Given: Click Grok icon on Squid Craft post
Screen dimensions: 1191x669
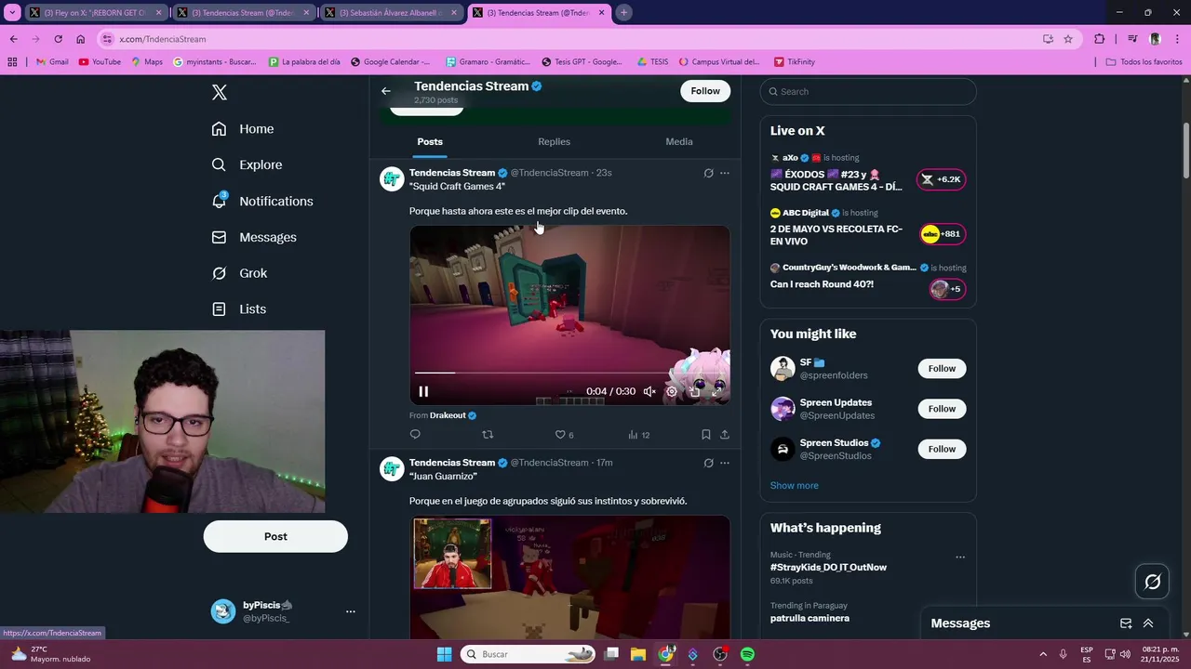Looking at the screenshot, I should tap(708, 173).
